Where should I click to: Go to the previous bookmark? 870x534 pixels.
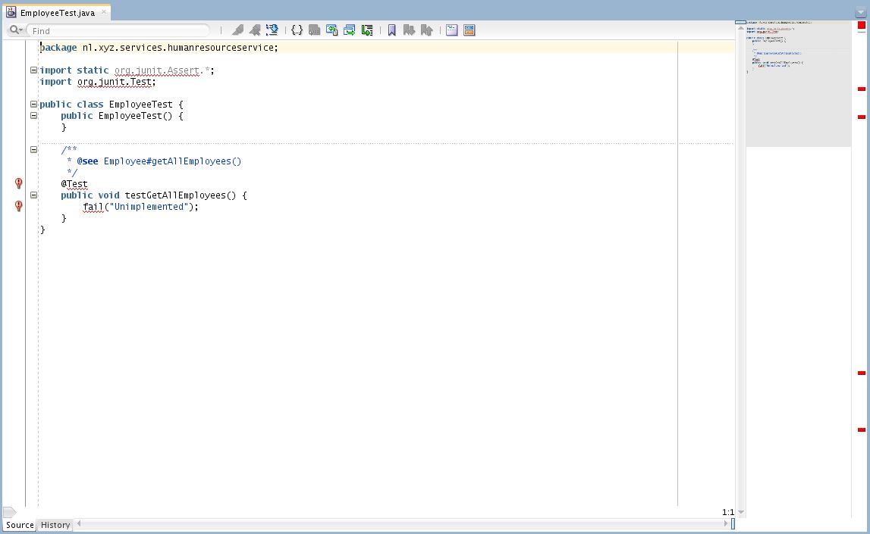[x=427, y=30]
